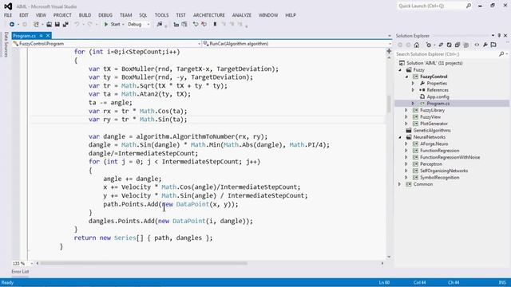Viewport: 511px width, 287px height.
Task: Open the Start button dropdown arrow
Action: (x=123, y=25)
